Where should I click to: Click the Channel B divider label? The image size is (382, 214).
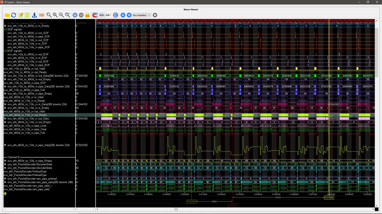point(13,157)
